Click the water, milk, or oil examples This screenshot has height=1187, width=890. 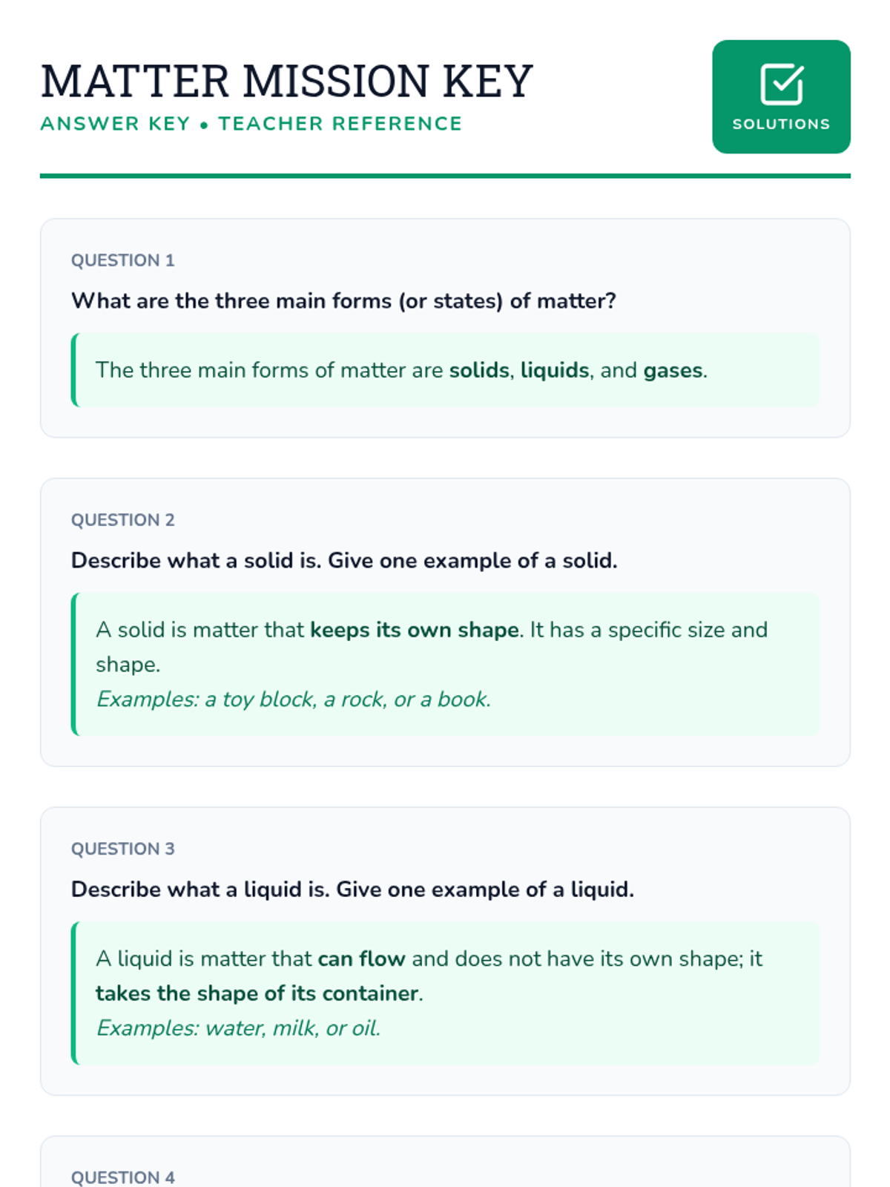click(238, 1028)
